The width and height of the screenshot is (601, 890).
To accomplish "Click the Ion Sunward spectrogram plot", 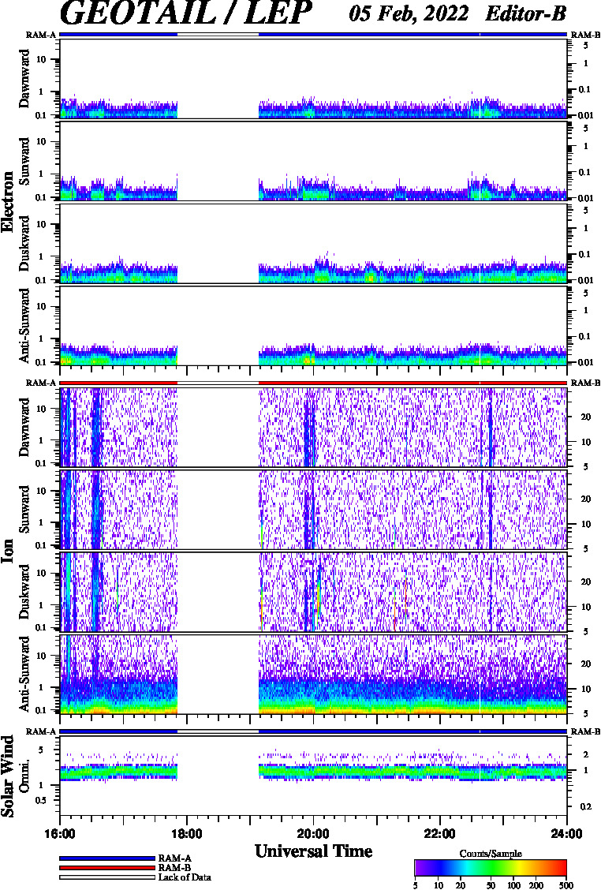I will pos(313,509).
